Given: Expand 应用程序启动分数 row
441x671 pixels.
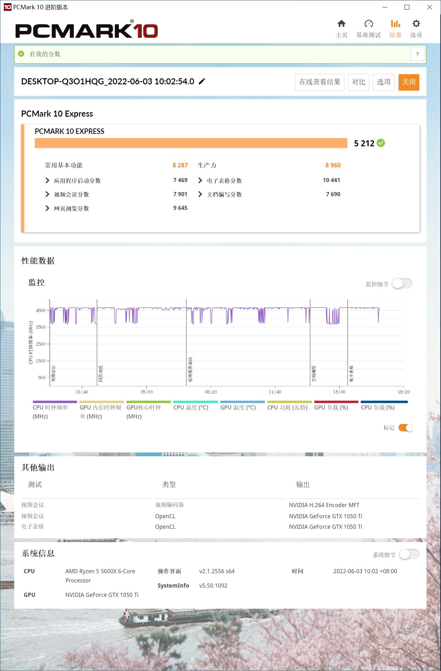Looking at the screenshot, I should tap(47, 181).
